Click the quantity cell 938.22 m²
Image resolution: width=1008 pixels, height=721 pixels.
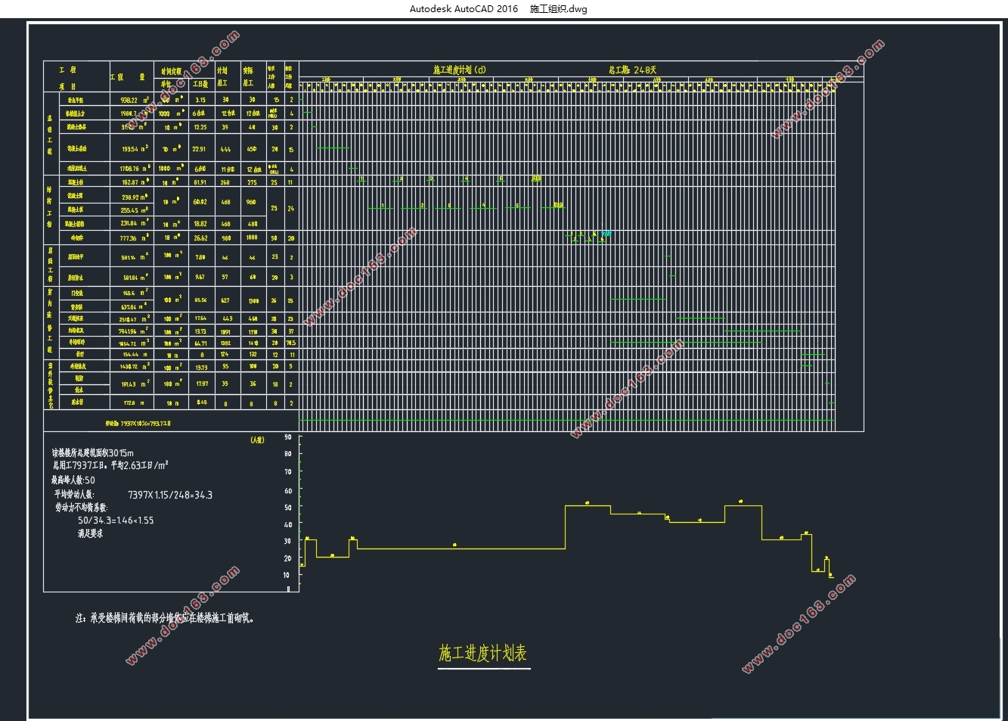pyautogui.click(x=134, y=100)
